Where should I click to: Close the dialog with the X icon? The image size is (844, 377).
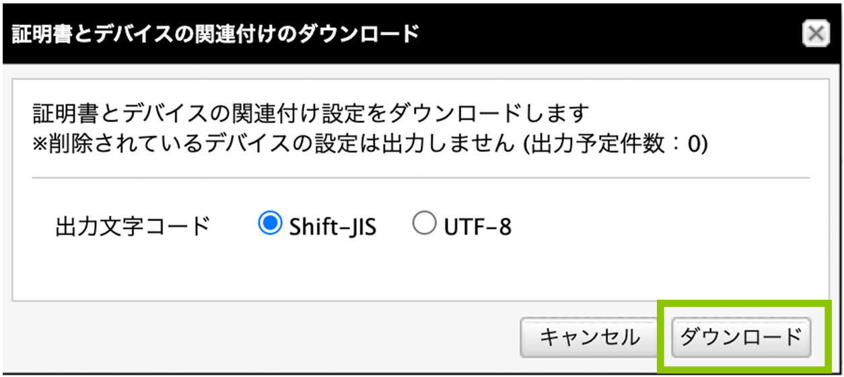click(816, 34)
